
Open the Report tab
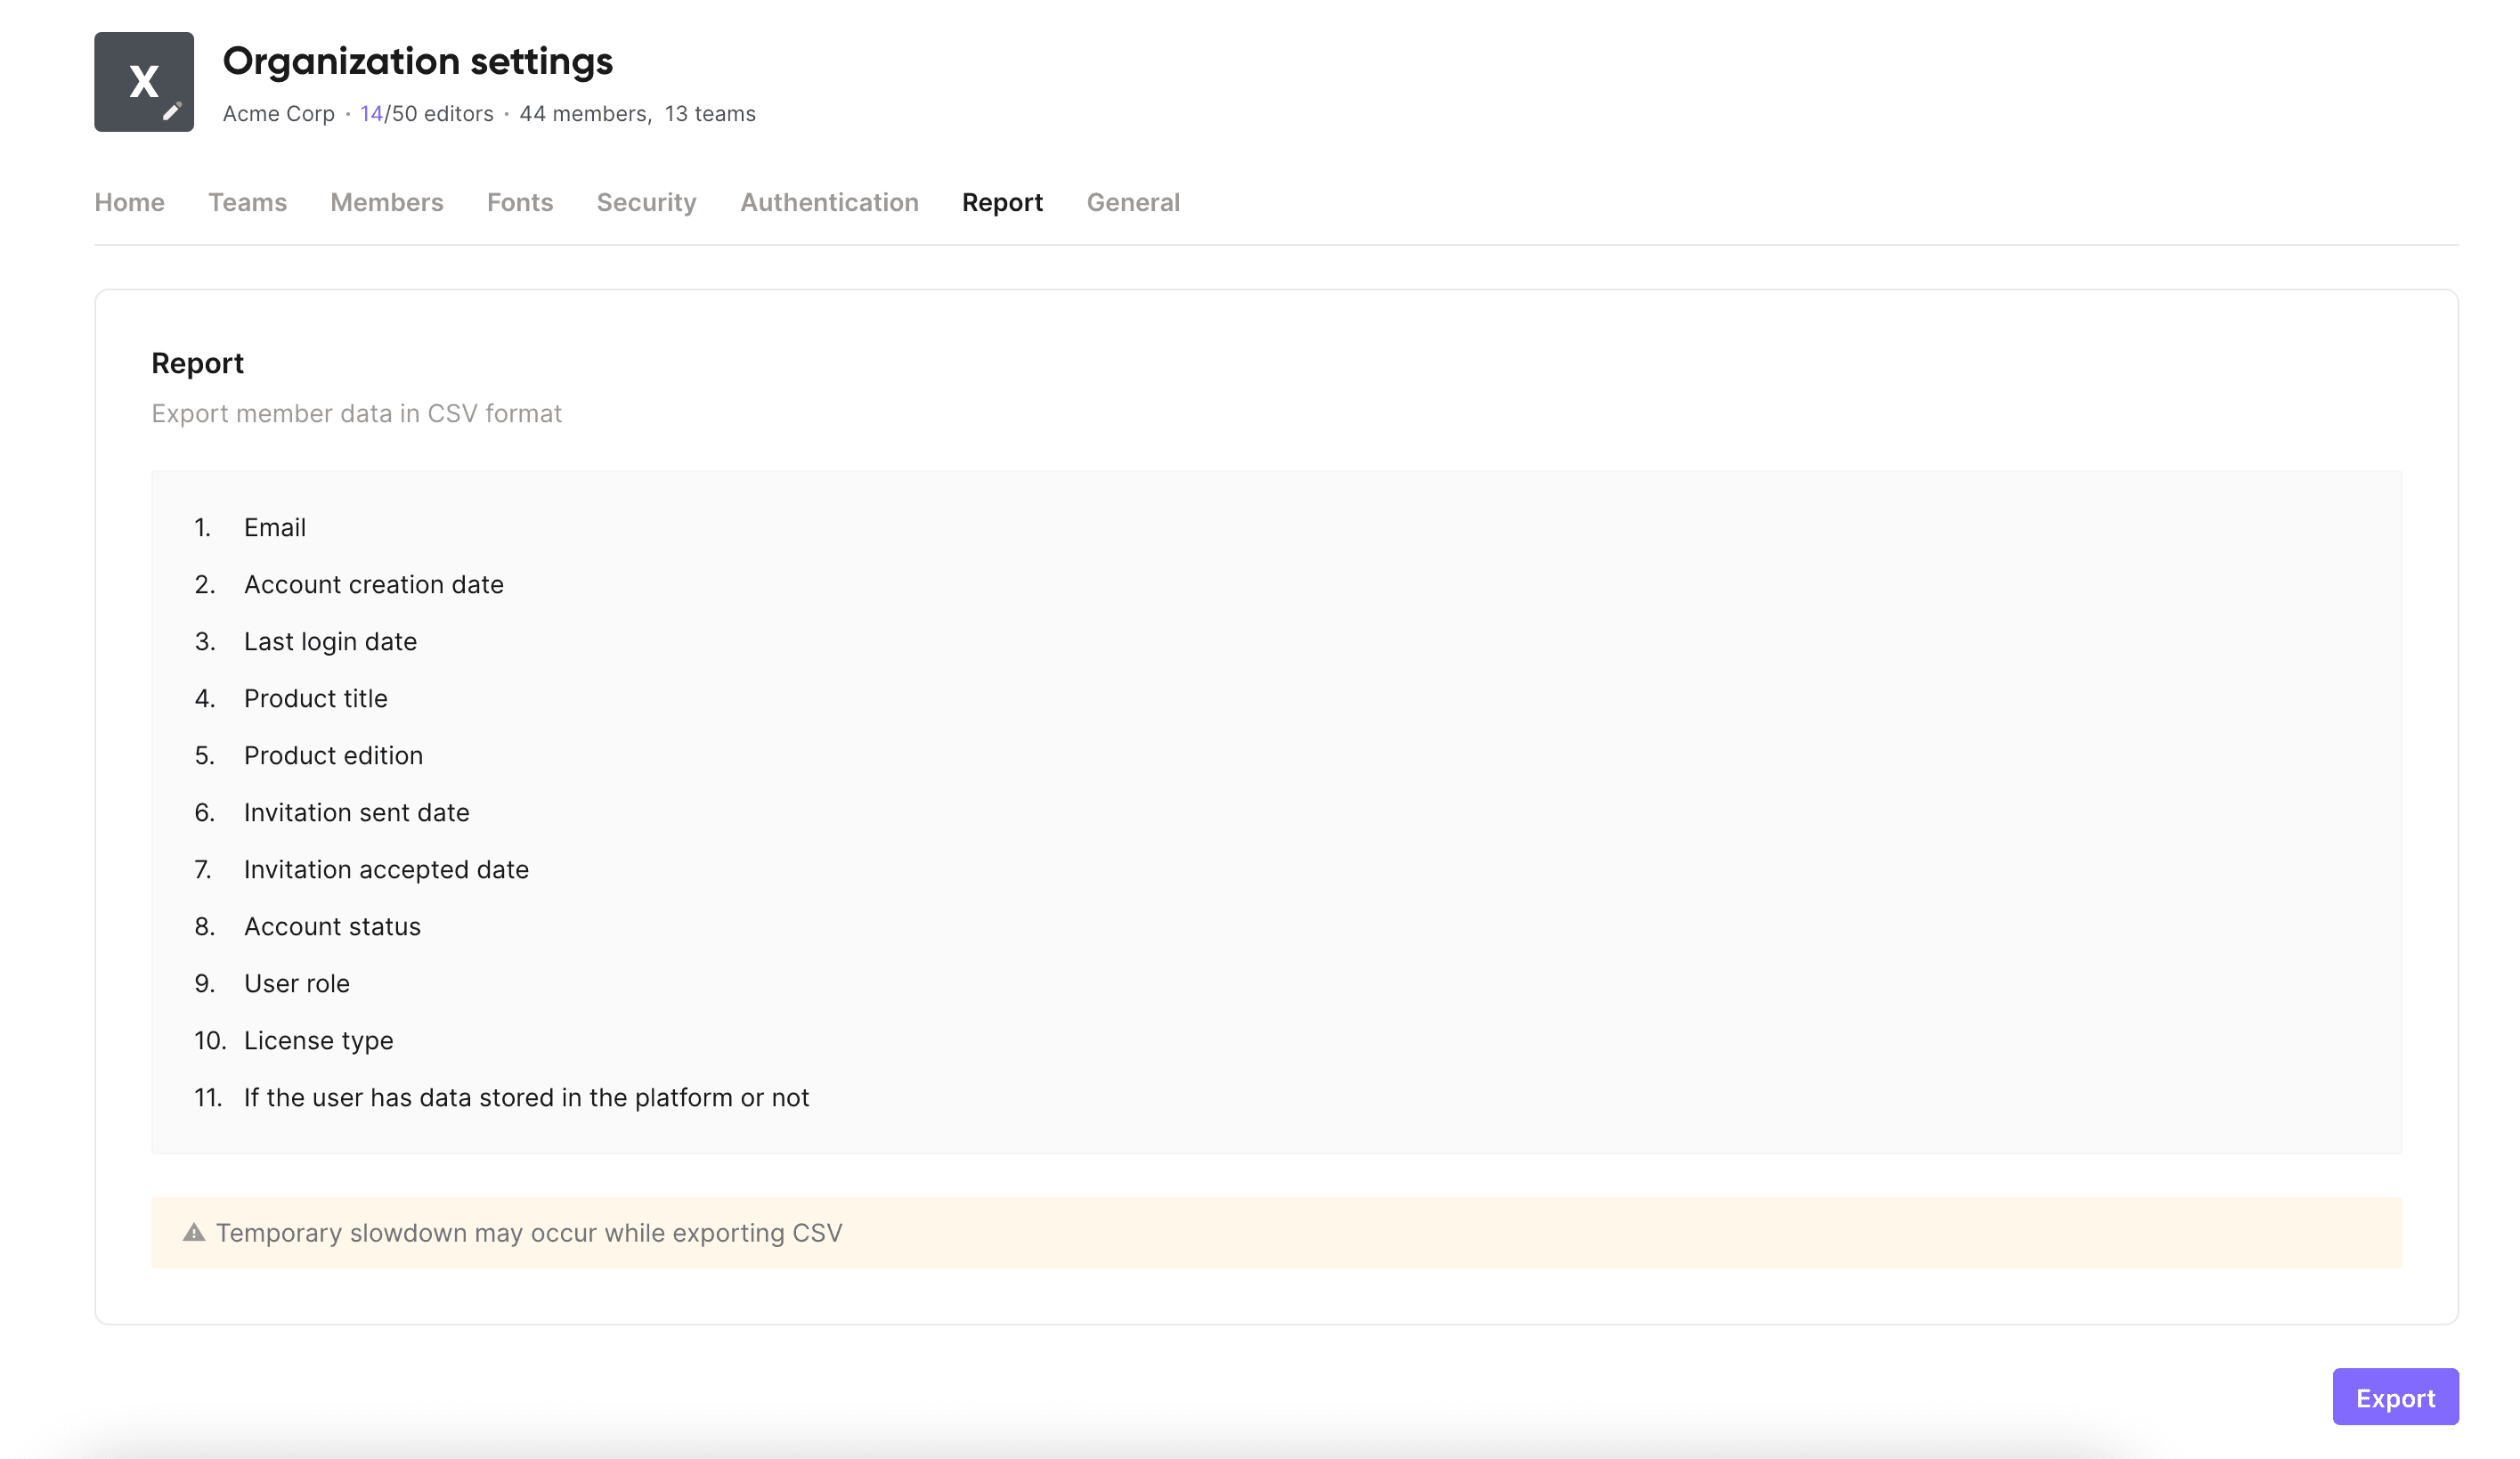tap(1002, 202)
